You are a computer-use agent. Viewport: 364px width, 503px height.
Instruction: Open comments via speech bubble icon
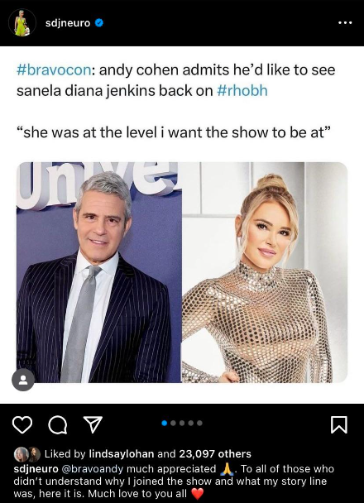tap(57, 425)
